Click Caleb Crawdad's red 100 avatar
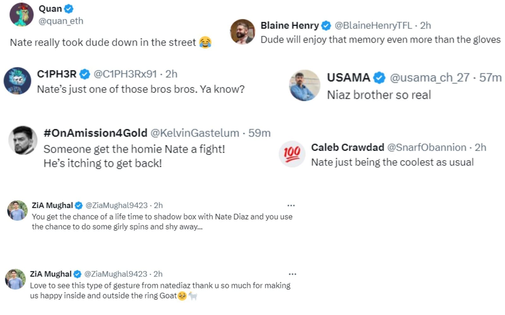The image size is (505, 315). (x=292, y=154)
